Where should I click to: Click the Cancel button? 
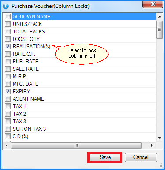tap(141, 157)
